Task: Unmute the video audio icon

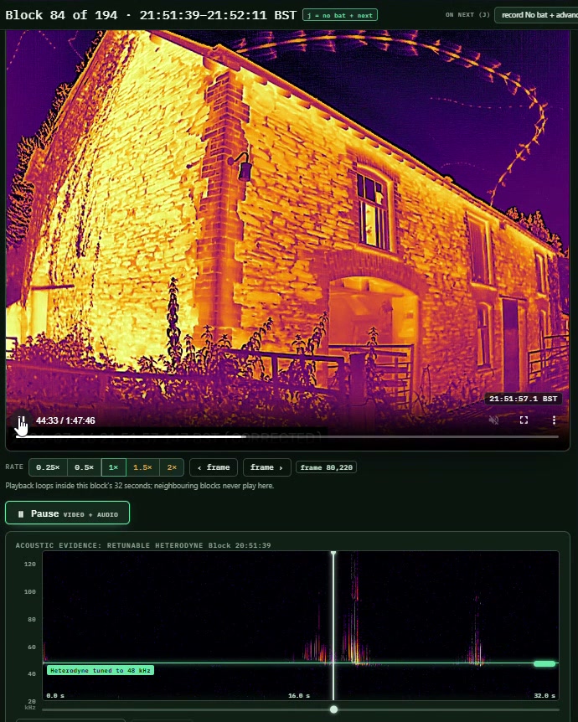Action: pos(493,420)
